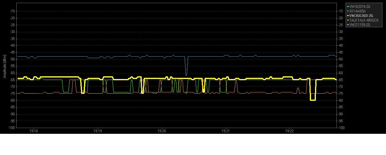The image size is (386, 155).
Task: Click the 19:22 time axis label
Action: (289, 131)
